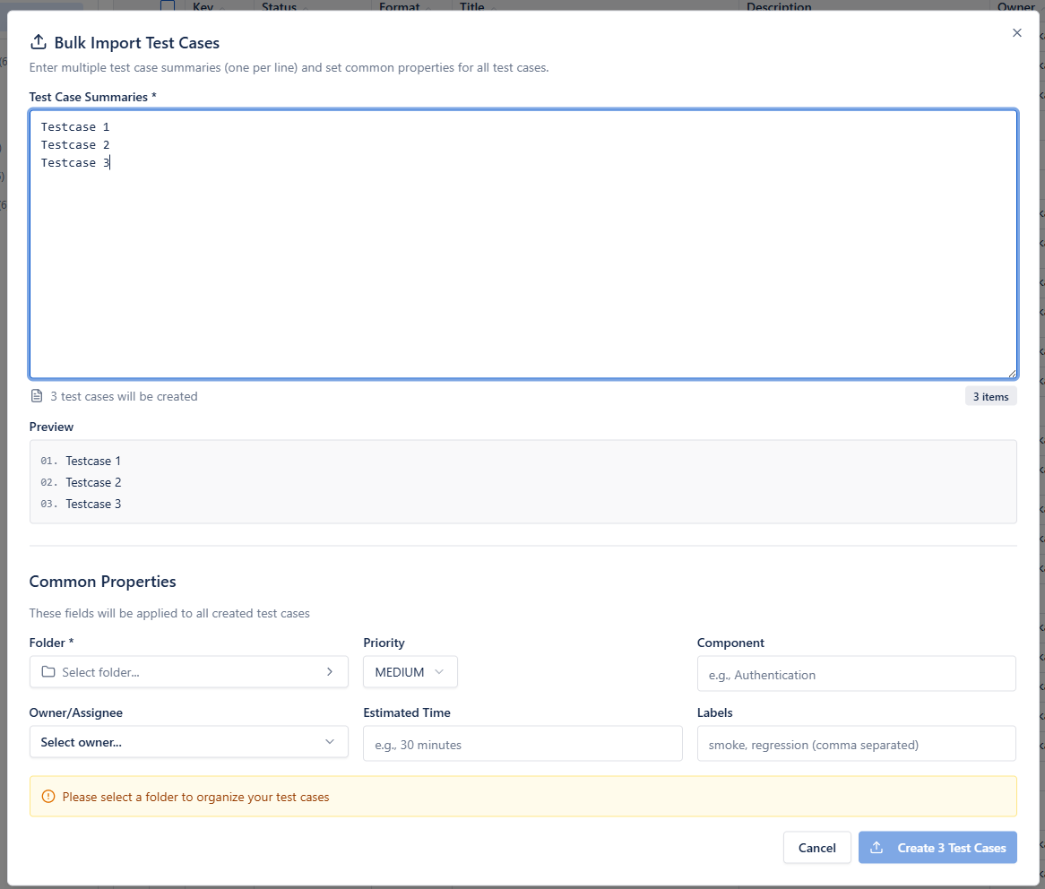Screen dimensions: 1045x889
Task: Select the Testcase 1 preview entry
Action: [93, 461]
